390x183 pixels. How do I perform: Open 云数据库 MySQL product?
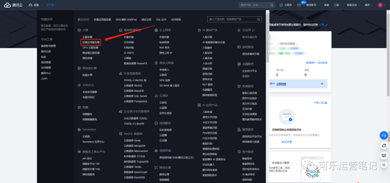pos(133,85)
